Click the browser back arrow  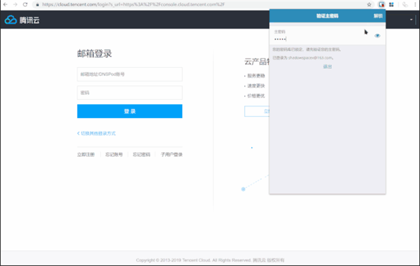tap(5, 5)
